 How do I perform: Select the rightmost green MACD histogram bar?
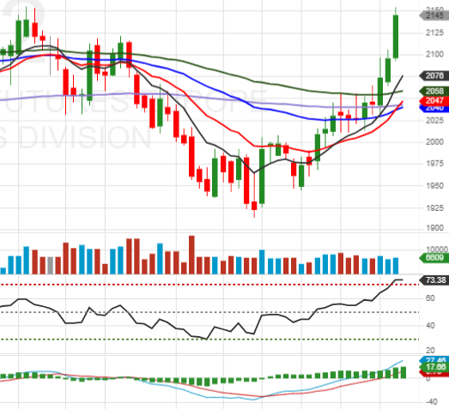403,372
